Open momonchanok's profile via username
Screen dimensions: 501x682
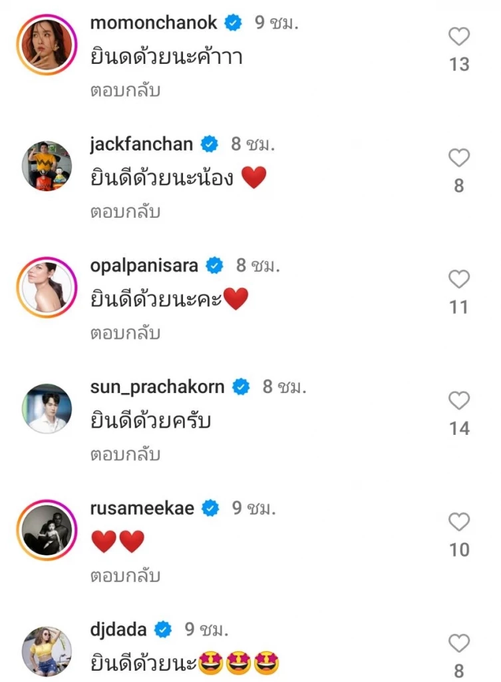[x=152, y=22]
